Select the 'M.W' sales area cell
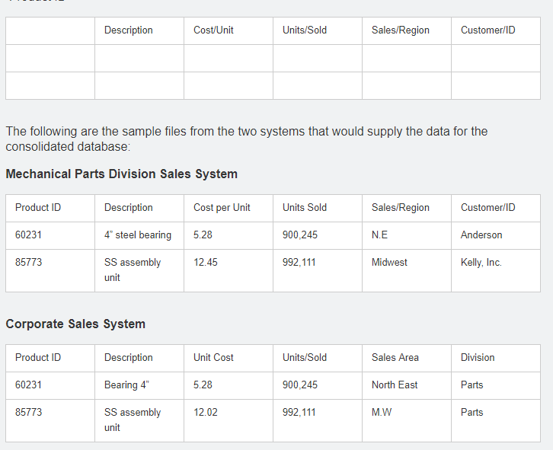The image size is (553, 450). click(382, 413)
